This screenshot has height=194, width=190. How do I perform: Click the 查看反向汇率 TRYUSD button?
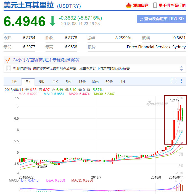coord(161,19)
